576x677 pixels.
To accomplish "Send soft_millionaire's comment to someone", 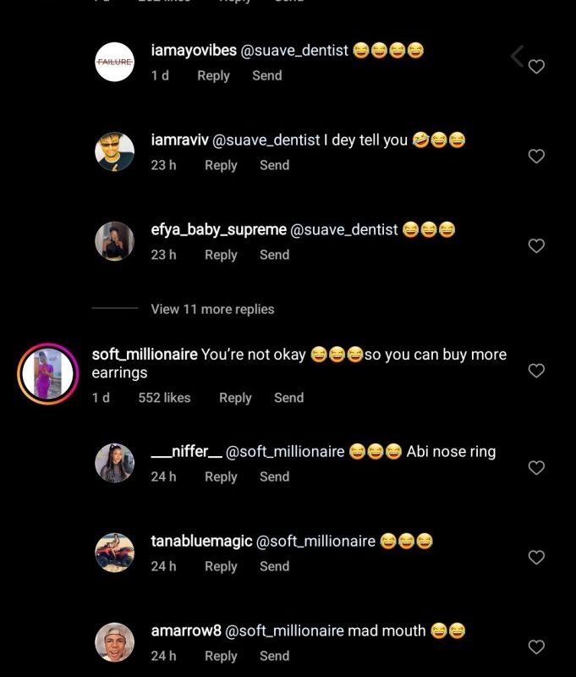I will (288, 398).
